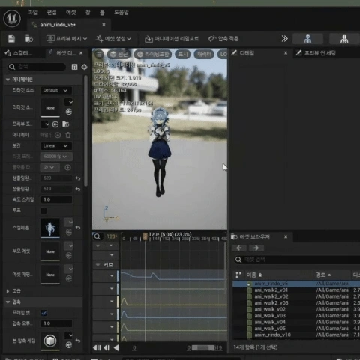Click the playhead marker at frame 120
The image size is (360, 360).
[x=145, y=236]
